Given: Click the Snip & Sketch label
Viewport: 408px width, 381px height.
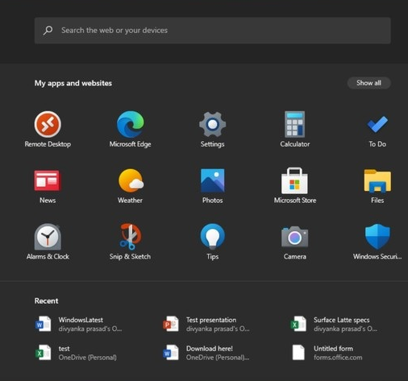Looking at the screenshot, I should point(130,257).
